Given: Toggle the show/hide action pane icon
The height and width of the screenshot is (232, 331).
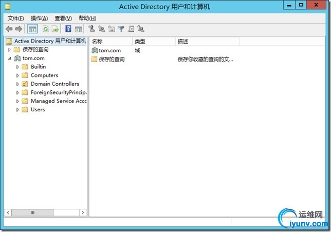Looking at the screenshot, I should (78, 29).
